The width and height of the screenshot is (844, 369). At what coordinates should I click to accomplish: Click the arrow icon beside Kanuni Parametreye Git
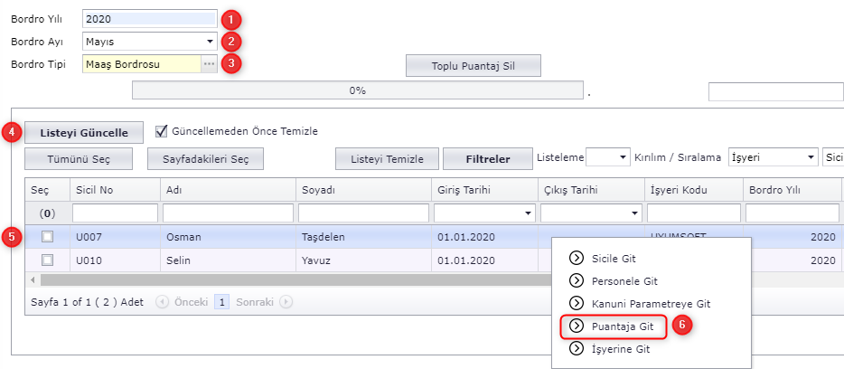577,303
